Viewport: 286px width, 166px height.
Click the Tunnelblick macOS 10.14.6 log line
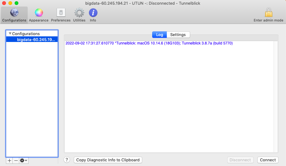coord(149,43)
